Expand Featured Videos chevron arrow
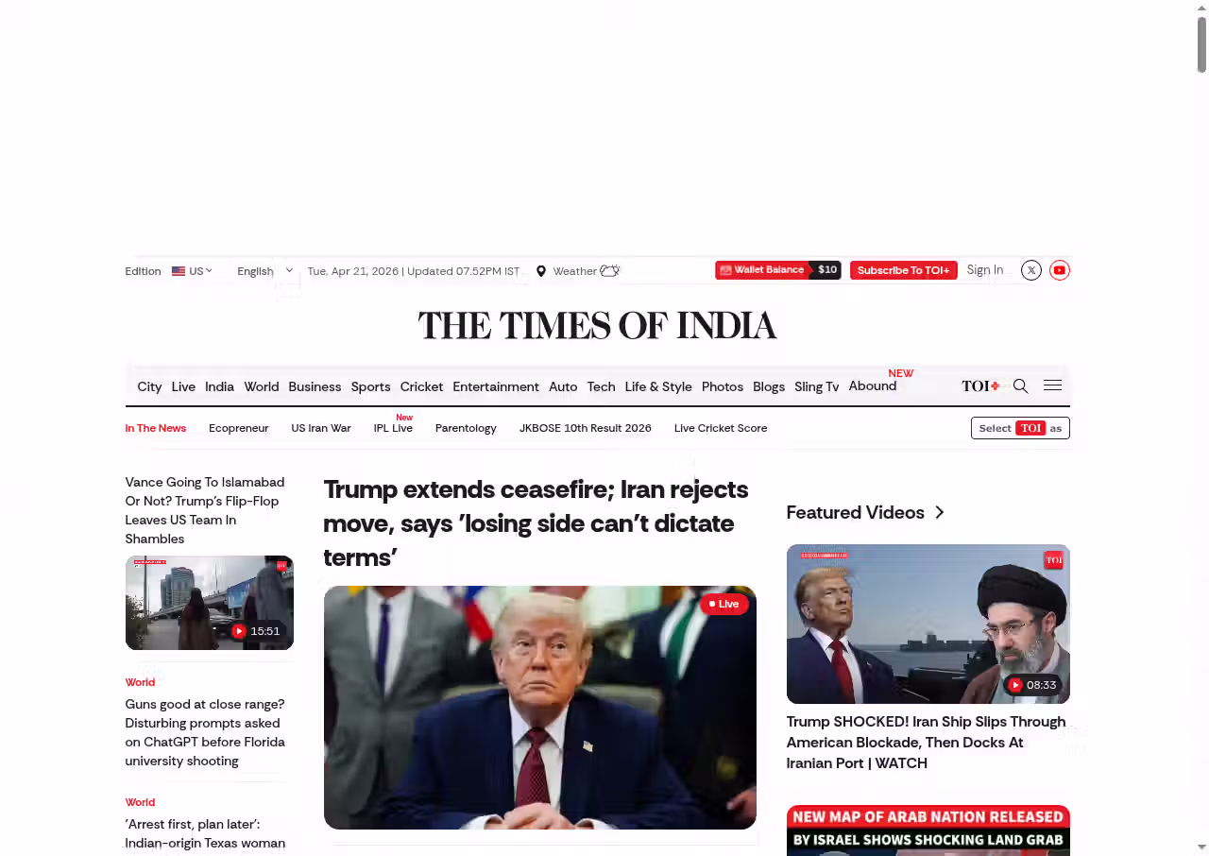This screenshot has width=1209, height=856. (x=939, y=512)
